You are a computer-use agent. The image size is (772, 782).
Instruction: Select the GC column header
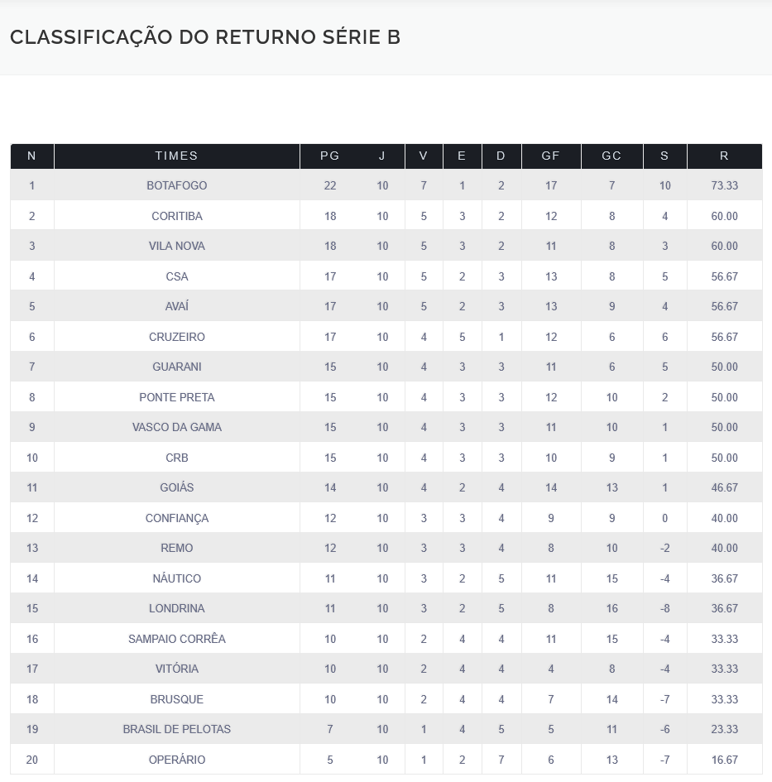tap(611, 156)
